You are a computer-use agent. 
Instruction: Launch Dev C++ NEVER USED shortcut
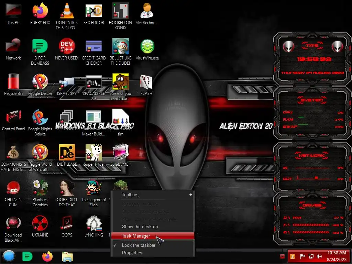coord(67,46)
